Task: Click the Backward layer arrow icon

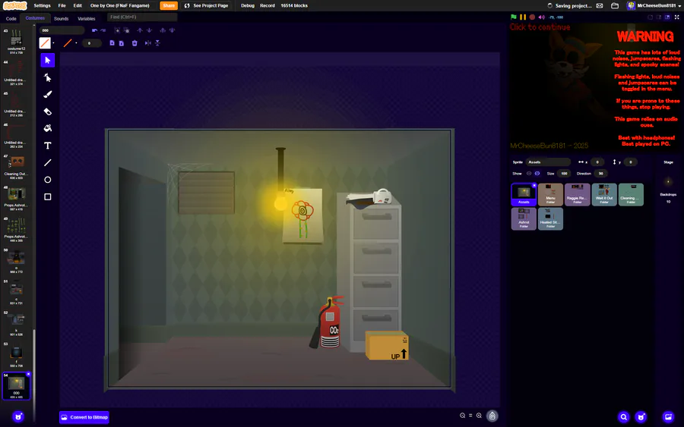Action: click(x=149, y=30)
